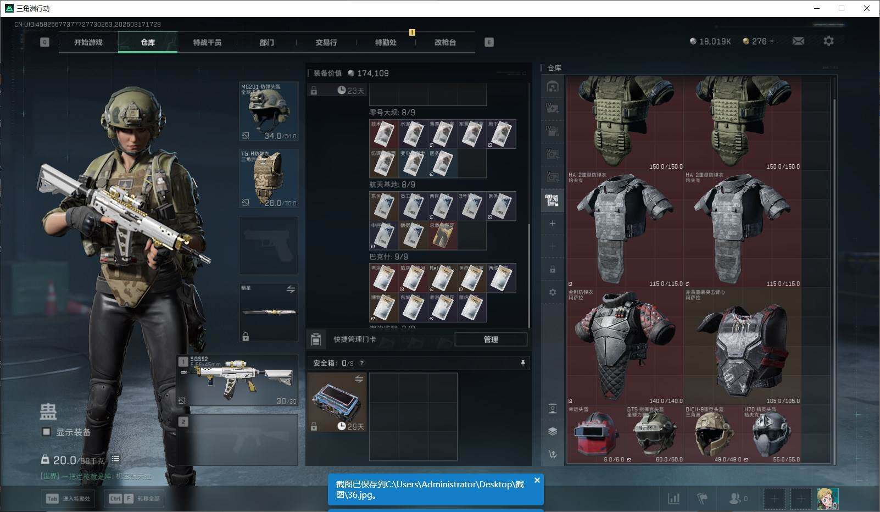The image size is (880, 512).
Task: Click the player avatar in bottom right
Action: (827, 499)
